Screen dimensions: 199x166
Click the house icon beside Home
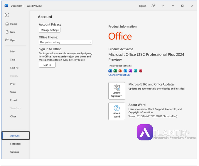coord(7,24)
